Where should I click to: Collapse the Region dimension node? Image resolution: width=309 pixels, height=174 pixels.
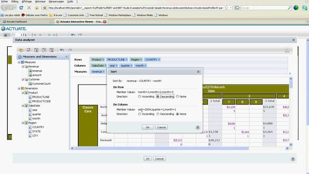[x=23, y=123]
